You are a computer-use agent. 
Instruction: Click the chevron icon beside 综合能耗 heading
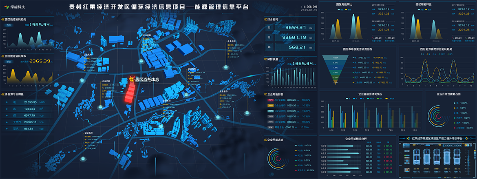point(265,19)
